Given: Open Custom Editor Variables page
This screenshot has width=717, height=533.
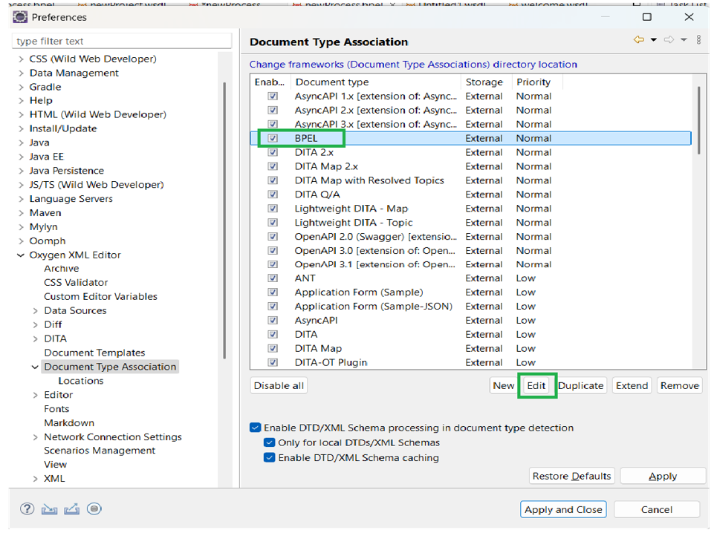Looking at the screenshot, I should pos(100,296).
